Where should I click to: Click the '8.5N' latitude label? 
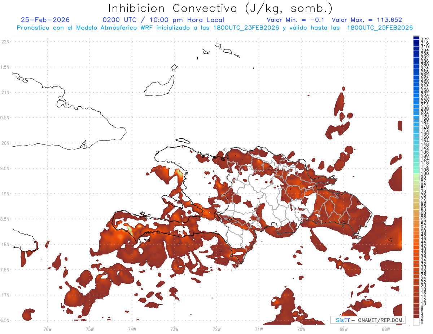(x=5, y=219)
